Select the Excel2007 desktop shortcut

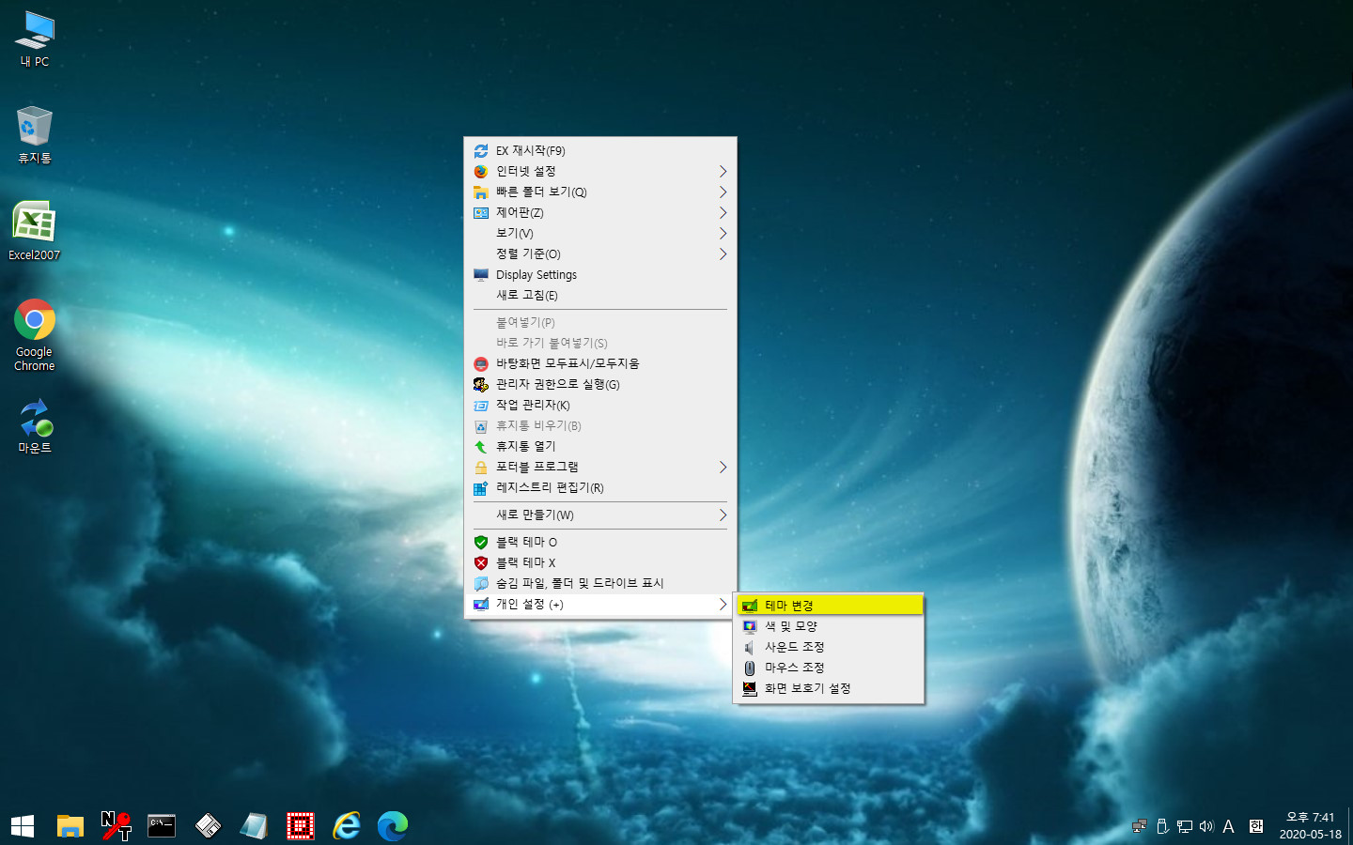[x=35, y=231]
